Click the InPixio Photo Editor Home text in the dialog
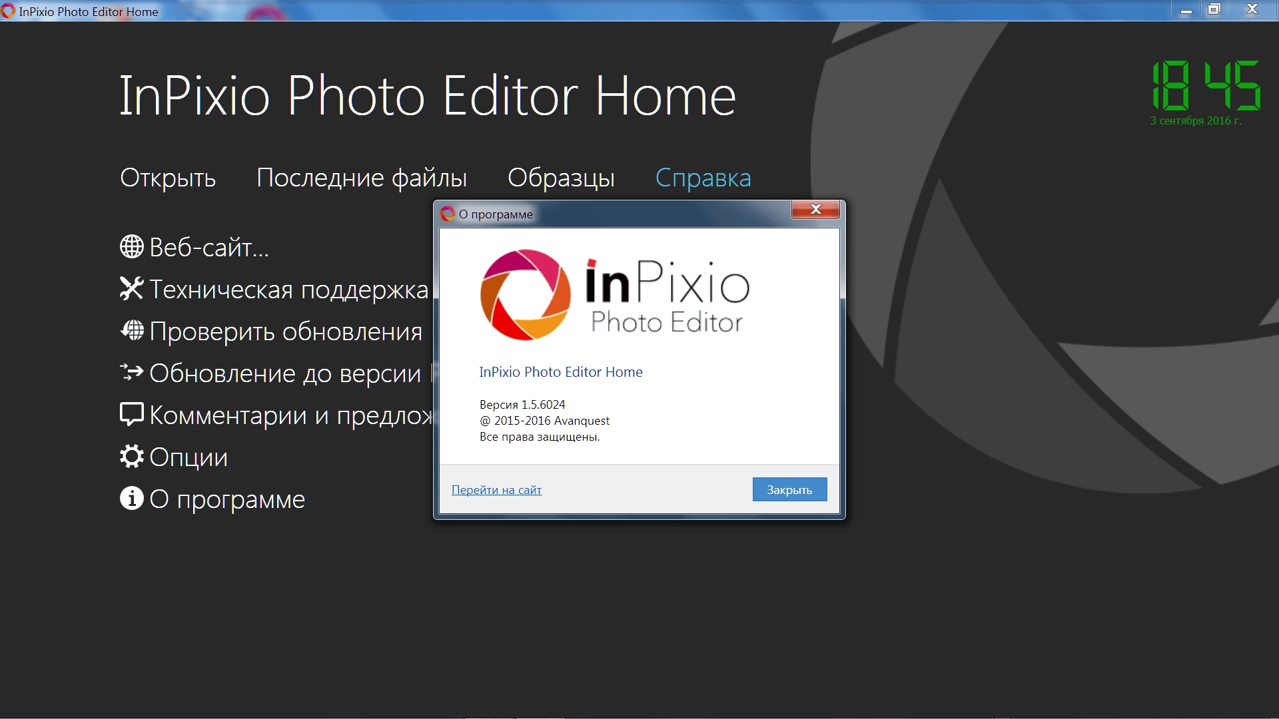This screenshot has width=1279, height=719. (561, 372)
